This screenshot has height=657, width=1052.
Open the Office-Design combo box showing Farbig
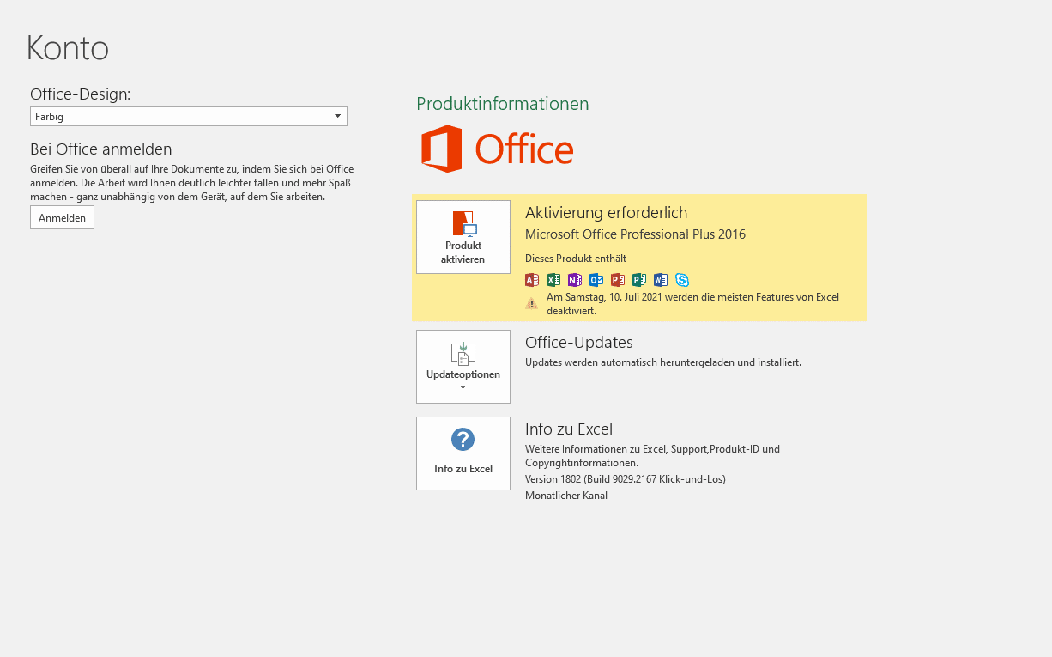(x=189, y=116)
